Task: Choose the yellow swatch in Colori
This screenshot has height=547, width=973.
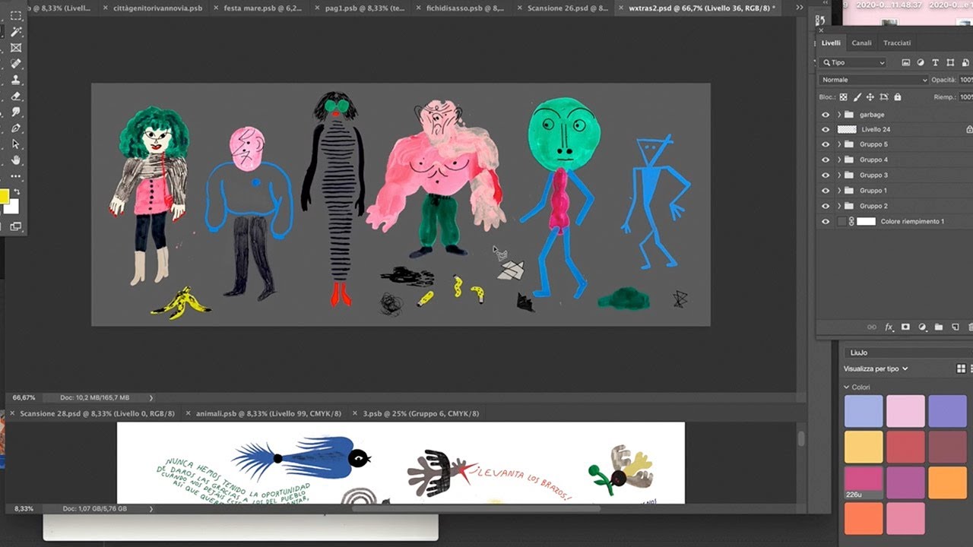Action: (x=864, y=447)
